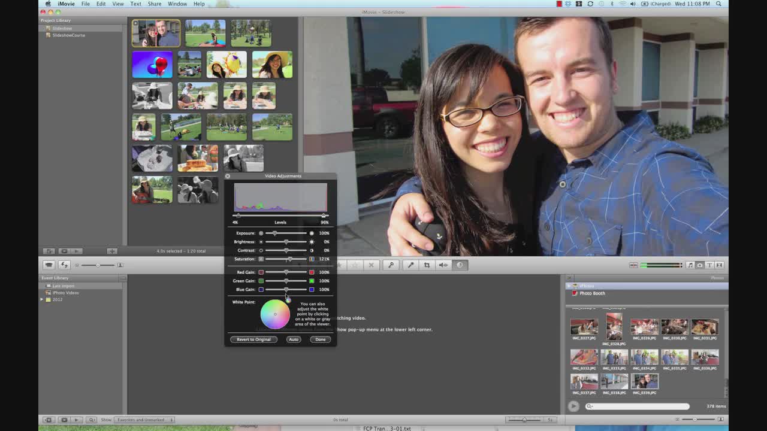
Task: Click the photo browser search field
Action: click(637, 406)
